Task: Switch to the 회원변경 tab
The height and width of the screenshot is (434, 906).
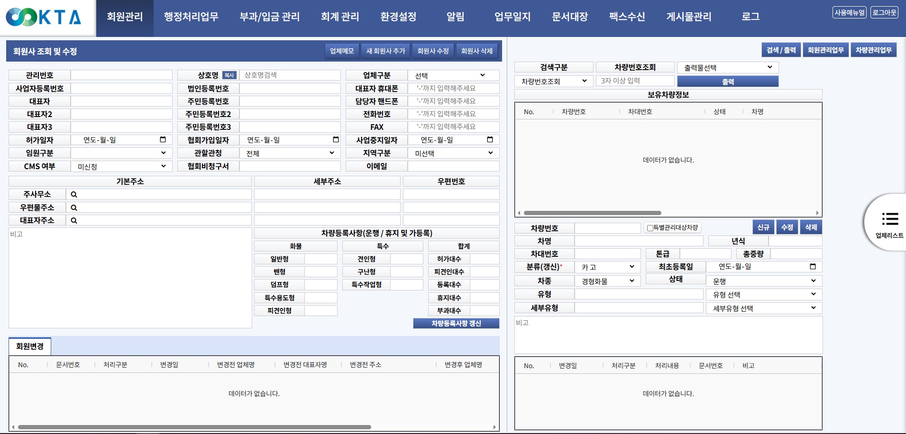Action: click(x=30, y=346)
